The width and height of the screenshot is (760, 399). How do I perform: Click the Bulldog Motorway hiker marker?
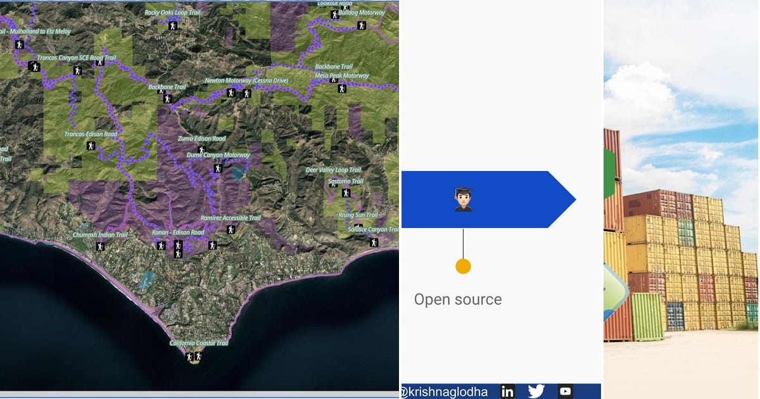point(334,15)
